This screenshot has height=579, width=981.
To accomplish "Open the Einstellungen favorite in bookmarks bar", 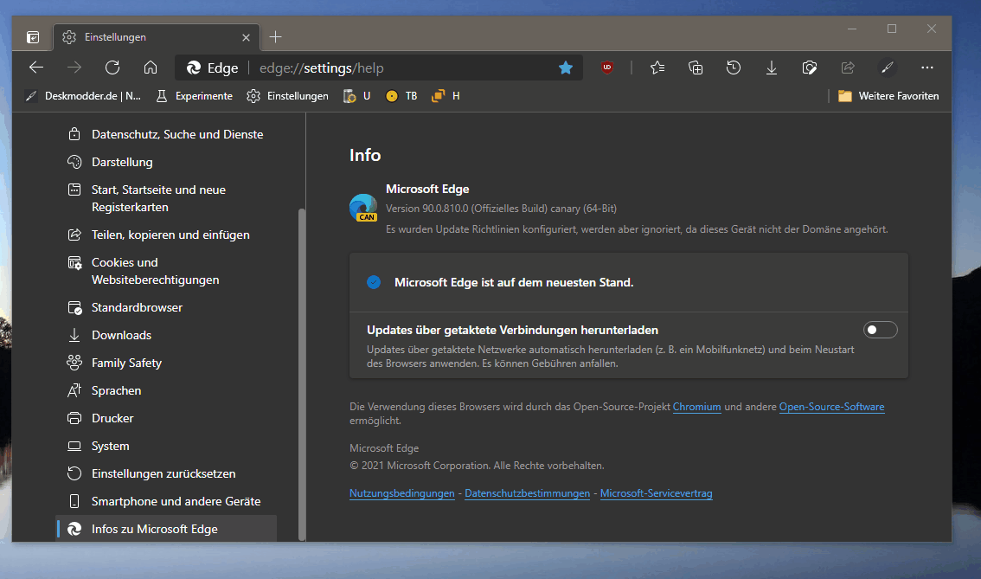I will click(288, 96).
